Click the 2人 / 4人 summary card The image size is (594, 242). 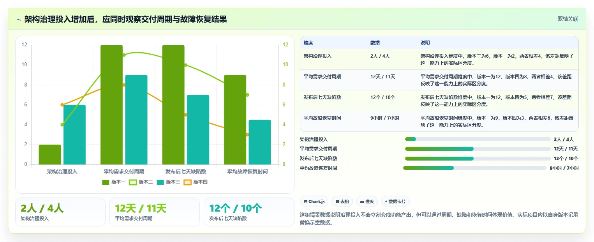60,212
